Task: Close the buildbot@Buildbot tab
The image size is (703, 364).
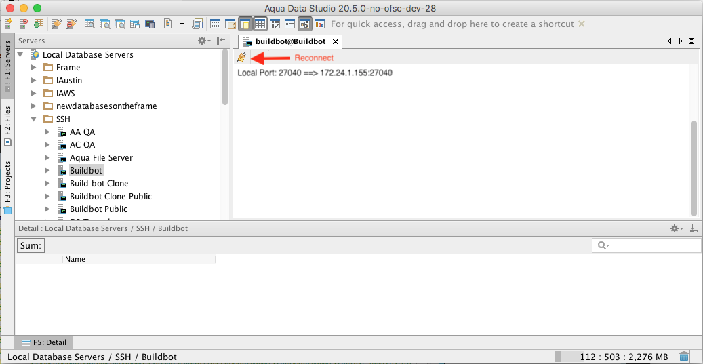Action: 335,42
